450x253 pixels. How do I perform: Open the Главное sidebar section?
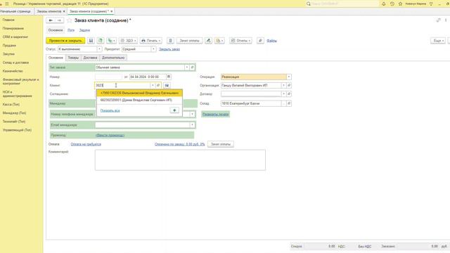point(8,20)
